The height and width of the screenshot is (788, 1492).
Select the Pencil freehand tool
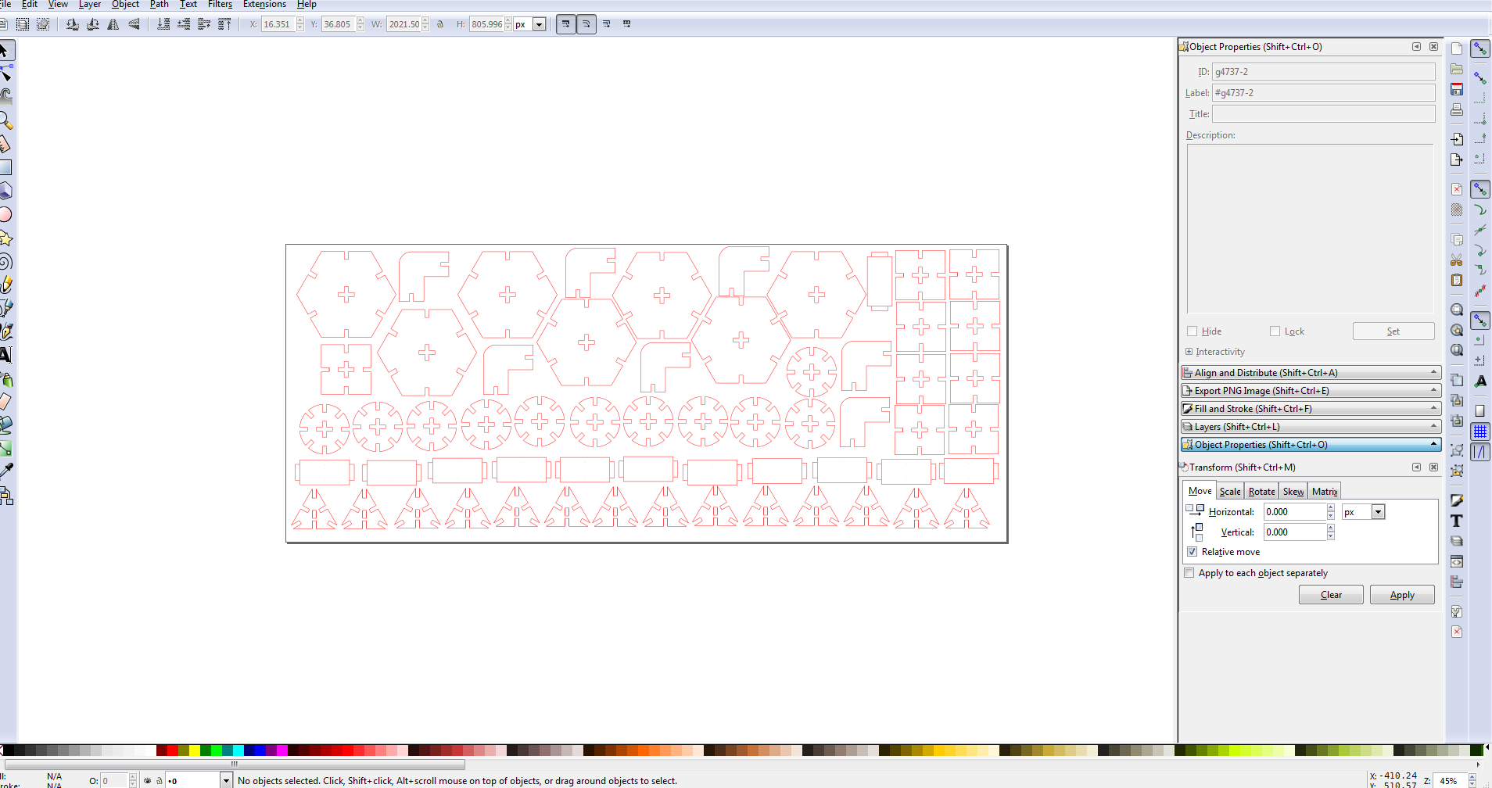(x=5, y=285)
